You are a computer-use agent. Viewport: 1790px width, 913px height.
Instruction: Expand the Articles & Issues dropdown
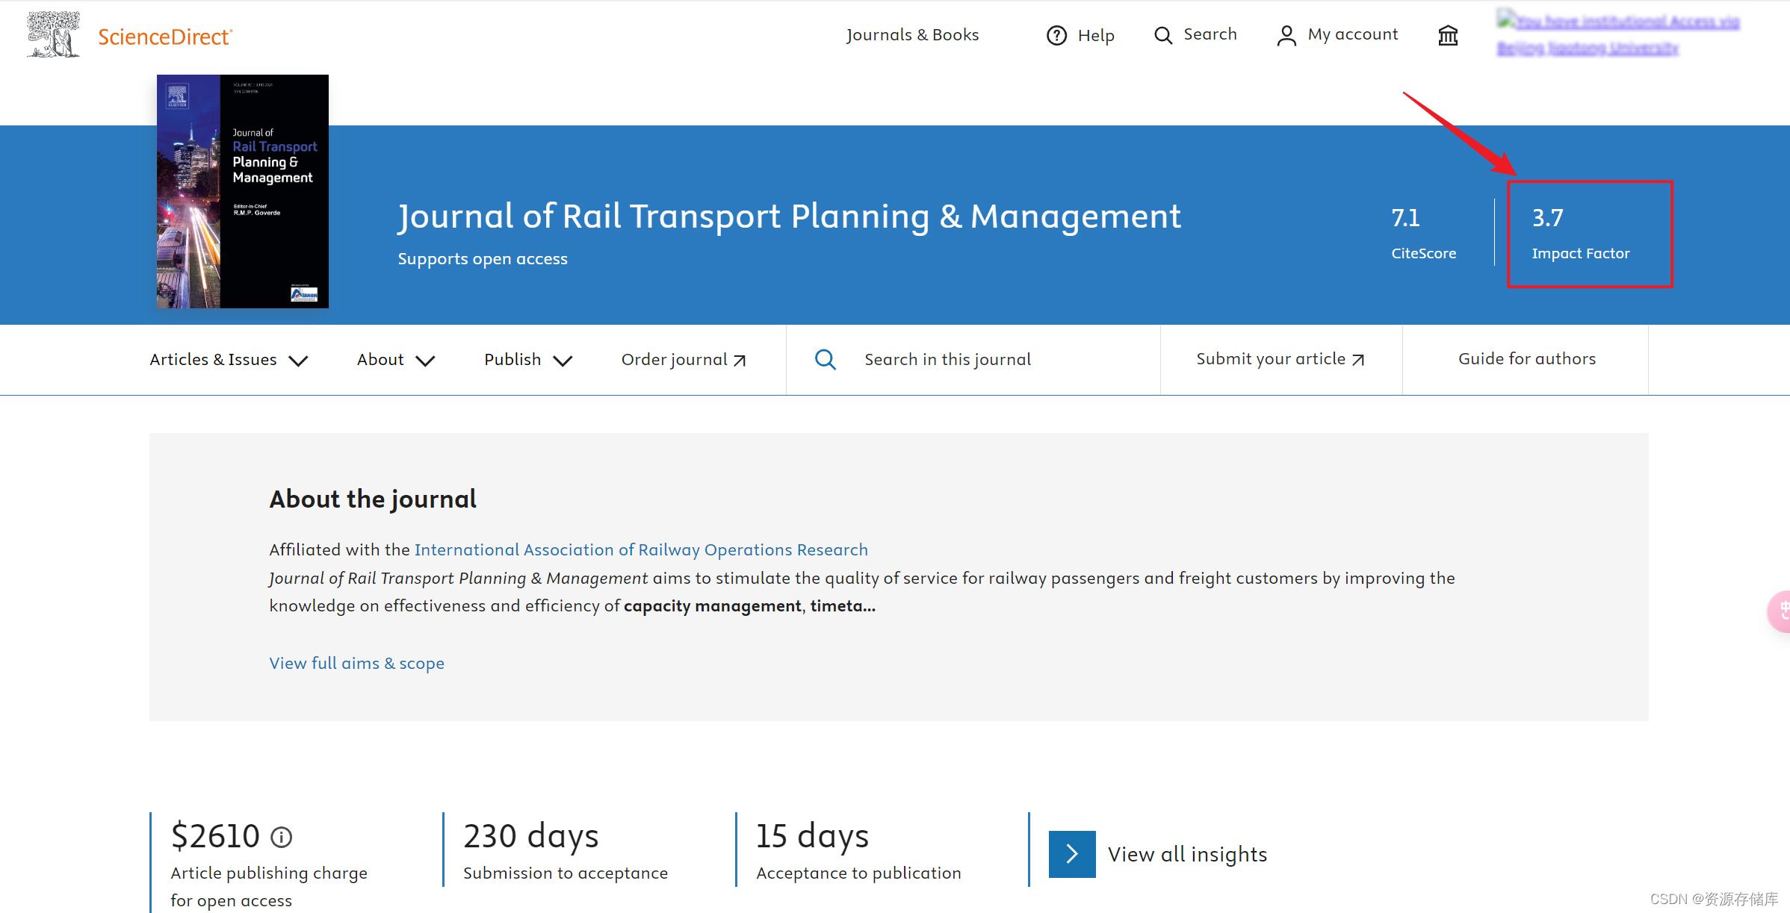[229, 360]
